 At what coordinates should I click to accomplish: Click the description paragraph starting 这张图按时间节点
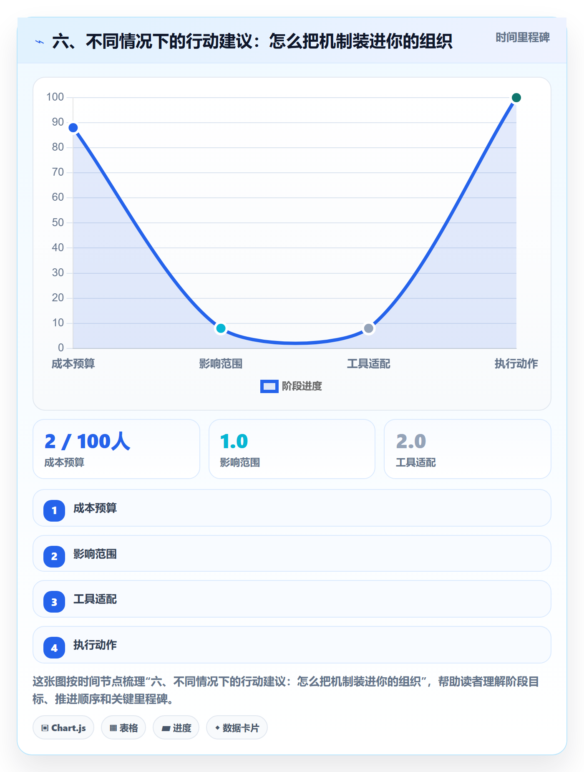coord(286,690)
